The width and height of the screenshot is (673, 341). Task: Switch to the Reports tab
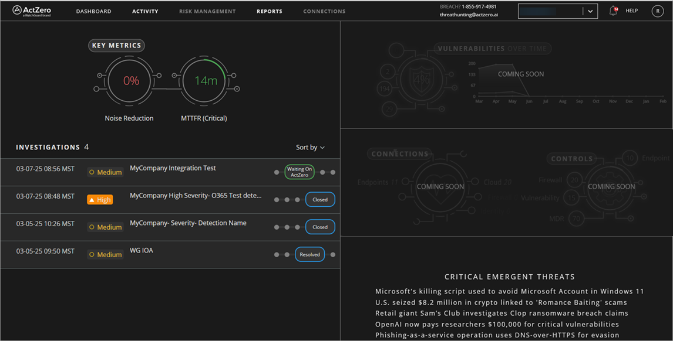coord(269,11)
